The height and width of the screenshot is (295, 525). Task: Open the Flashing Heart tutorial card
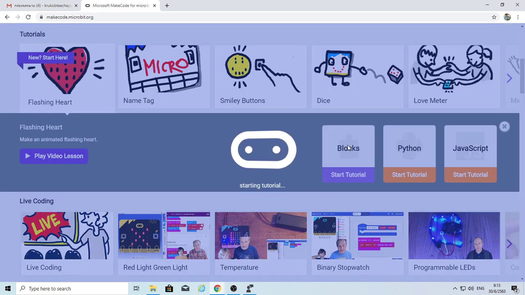(x=67, y=78)
